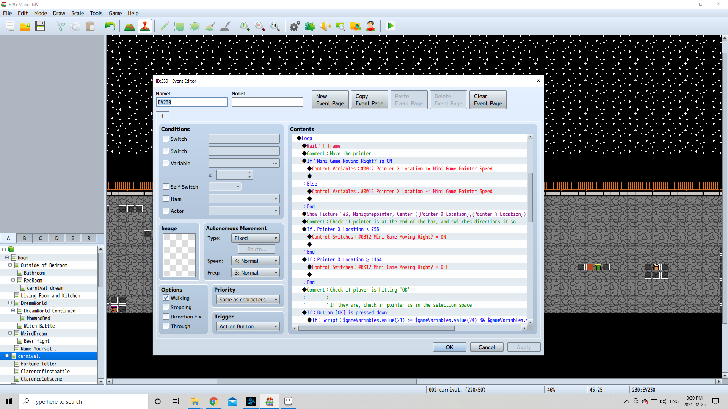Collapse the WeirdDream tree node
This screenshot has width=728, height=409.
click(10, 333)
